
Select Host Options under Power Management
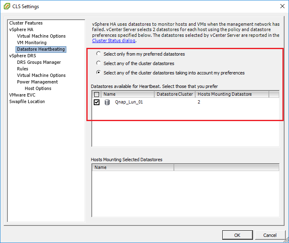coord(38,88)
